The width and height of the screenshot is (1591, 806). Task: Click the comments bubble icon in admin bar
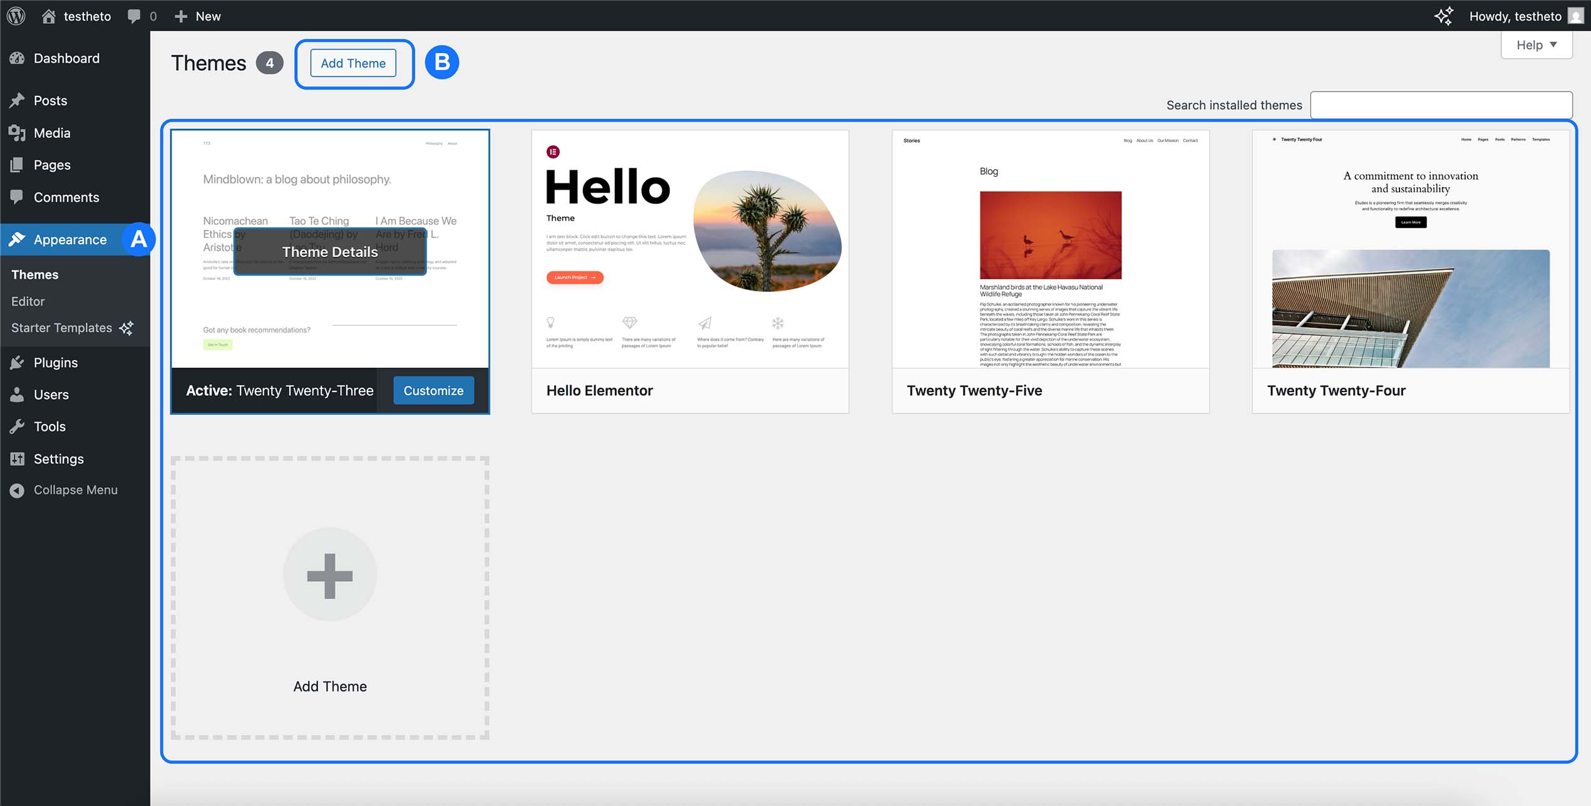[x=134, y=16]
